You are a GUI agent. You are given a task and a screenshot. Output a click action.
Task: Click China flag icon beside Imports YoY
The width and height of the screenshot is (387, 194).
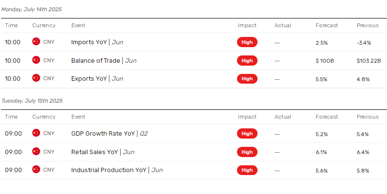tap(36, 41)
